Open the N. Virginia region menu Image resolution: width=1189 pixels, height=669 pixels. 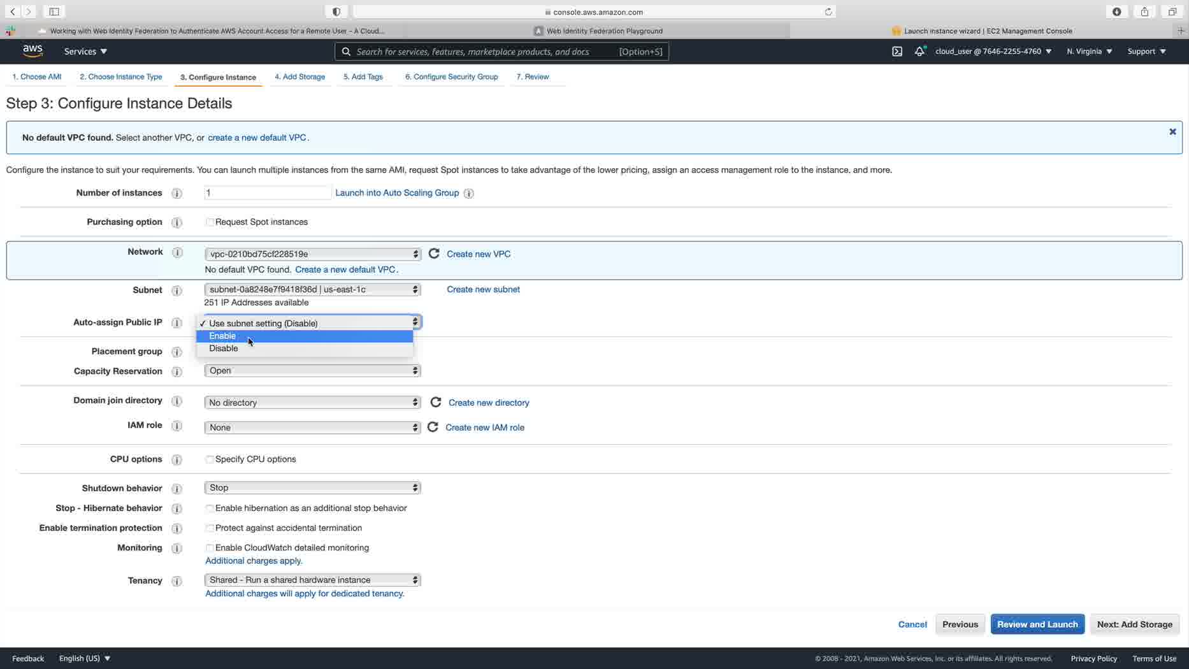1090,51
